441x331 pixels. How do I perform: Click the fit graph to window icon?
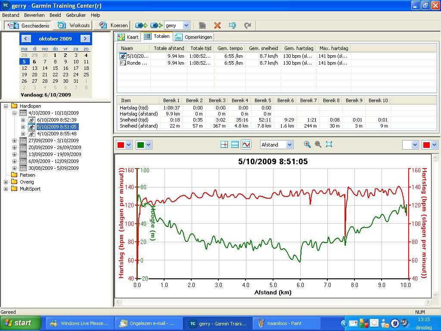(x=329, y=144)
